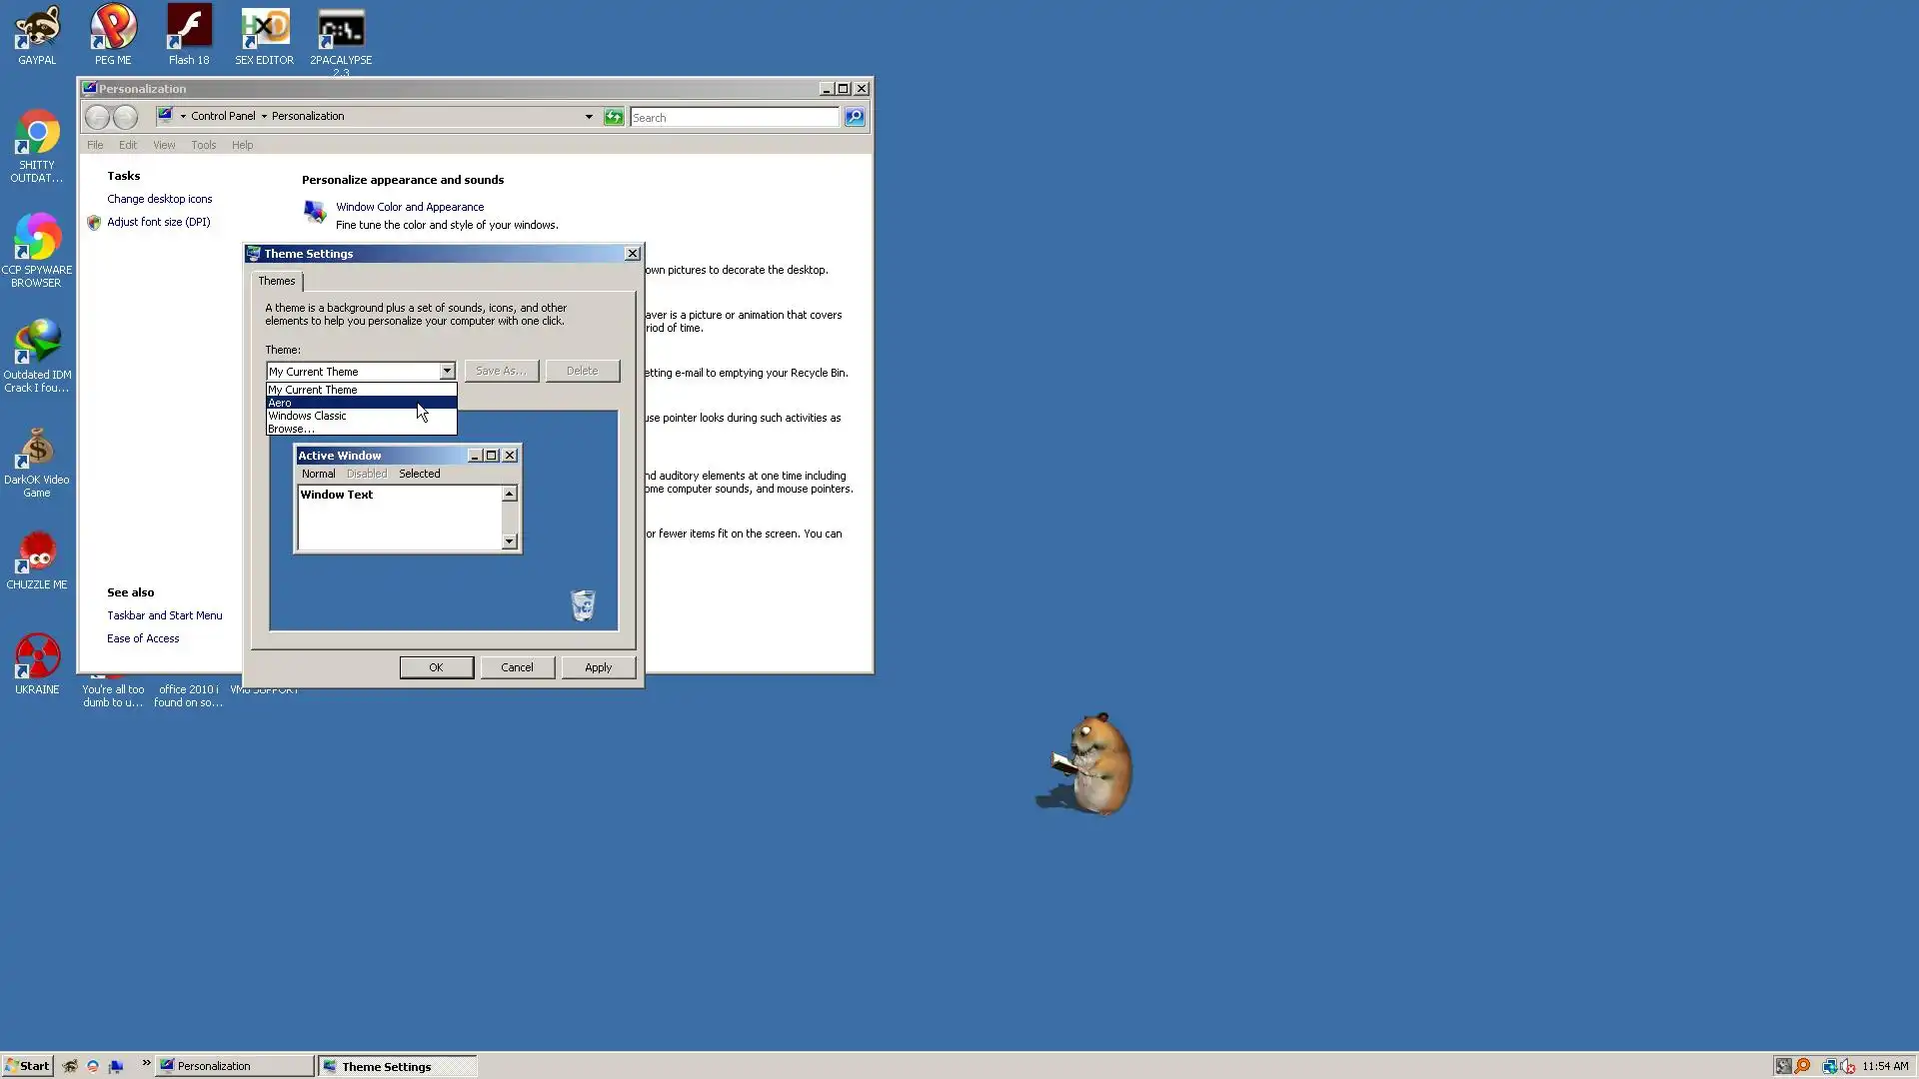Switch to the Themes tab
The width and height of the screenshot is (1919, 1079).
277,281
